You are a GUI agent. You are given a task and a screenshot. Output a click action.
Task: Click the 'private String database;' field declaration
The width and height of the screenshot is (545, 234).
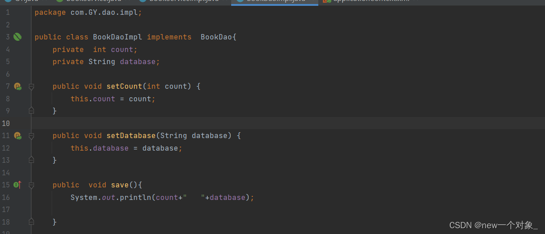pos(106,61)
